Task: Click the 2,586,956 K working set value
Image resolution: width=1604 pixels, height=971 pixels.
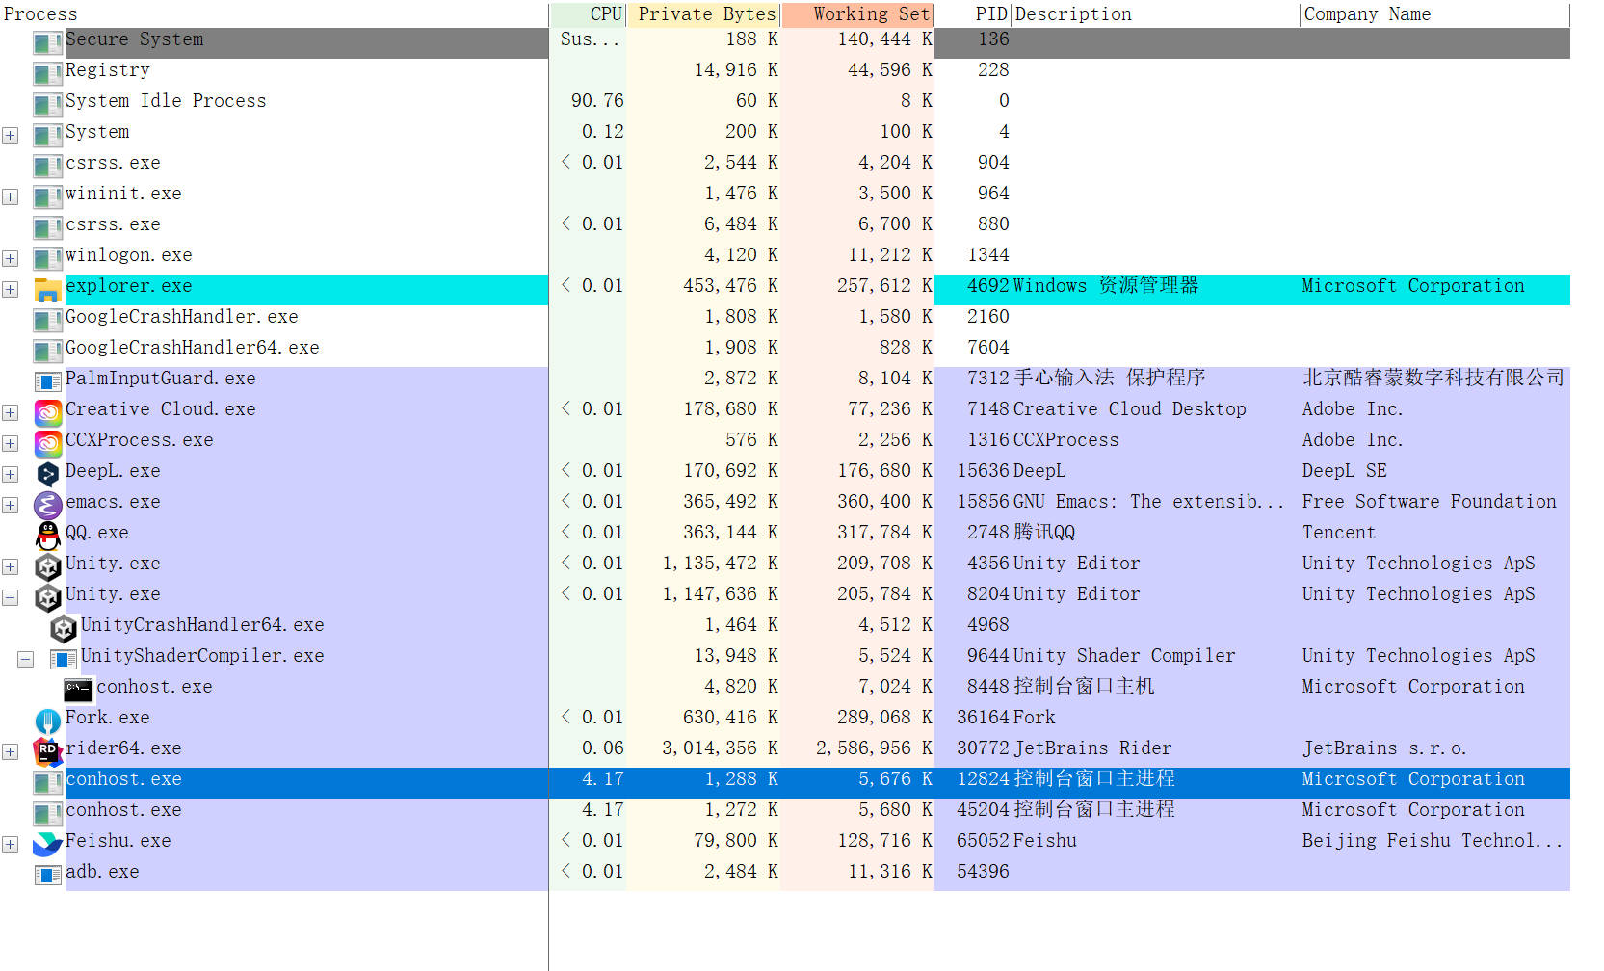Action: 874,748
